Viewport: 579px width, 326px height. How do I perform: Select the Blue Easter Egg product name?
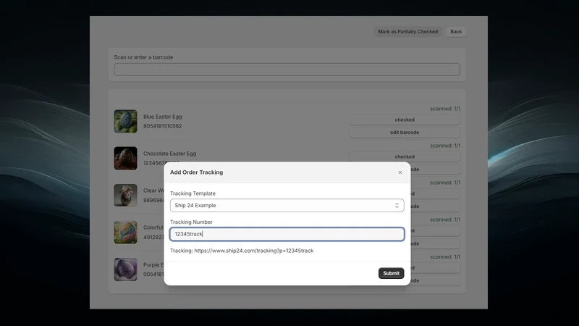click(162, 117)
